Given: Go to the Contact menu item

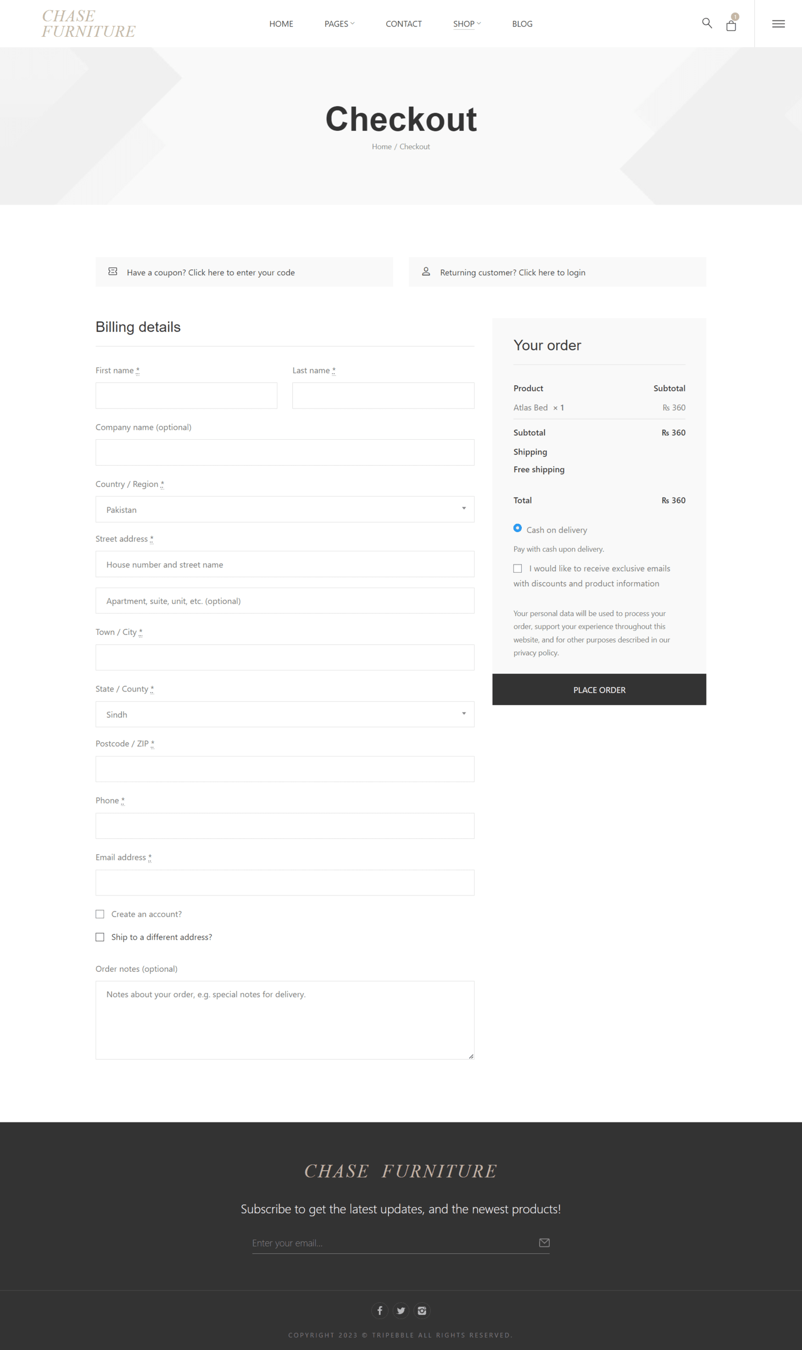Looking at the screenshot, I should [x=404, y=24].
